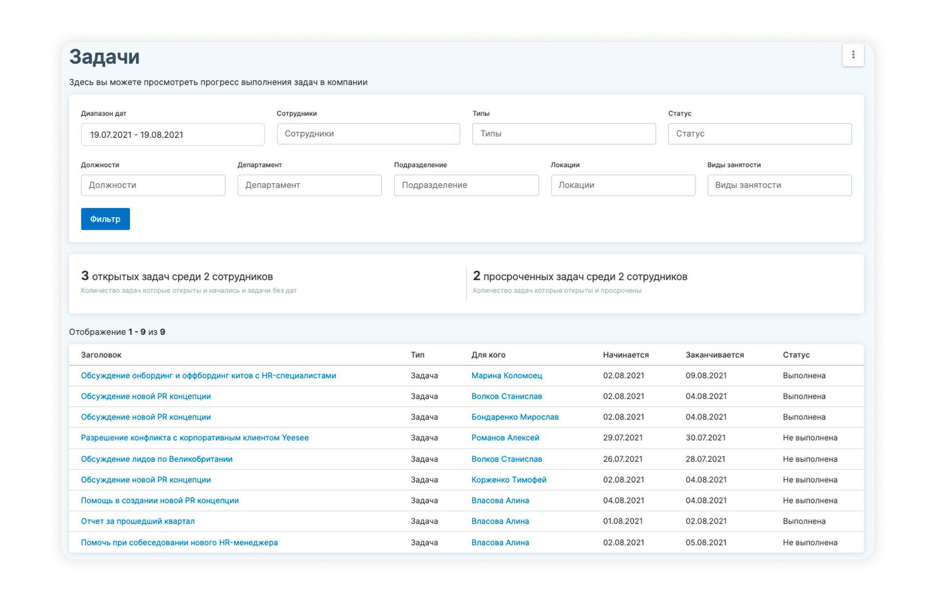
Task: Open the Подразделение filter dropdown
Action: pyautogui.click(x=466, y=185)
